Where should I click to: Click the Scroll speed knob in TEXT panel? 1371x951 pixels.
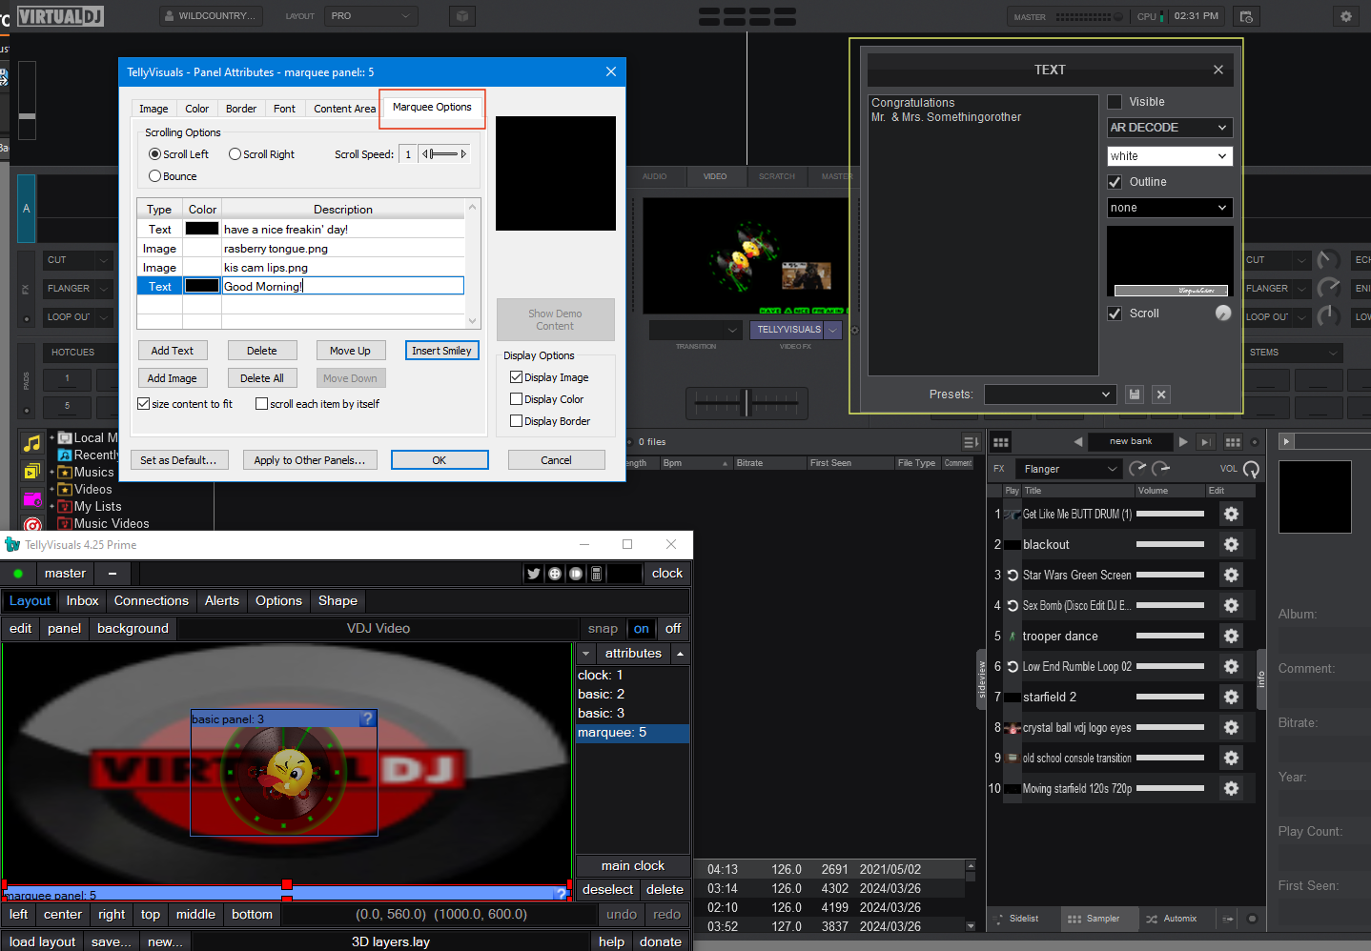(1223, 314)
